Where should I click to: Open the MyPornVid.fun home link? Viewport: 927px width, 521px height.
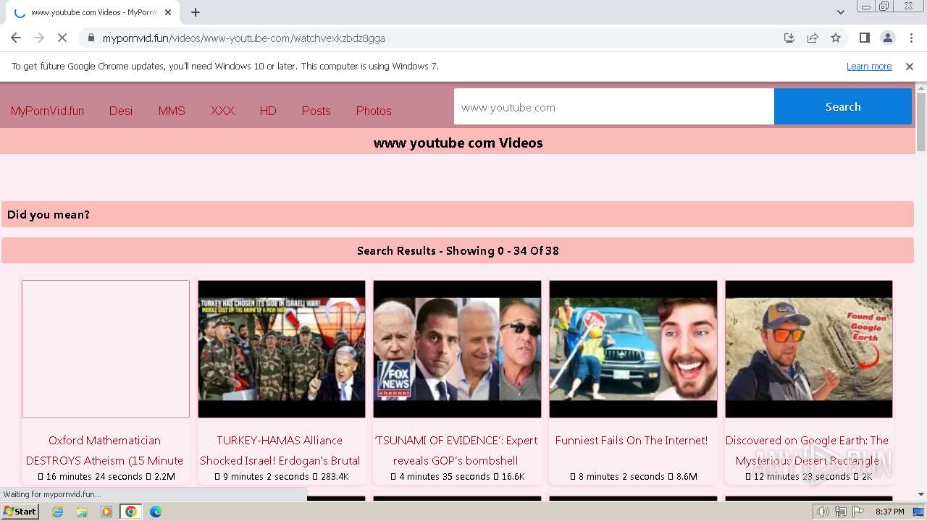coord(47,111)
